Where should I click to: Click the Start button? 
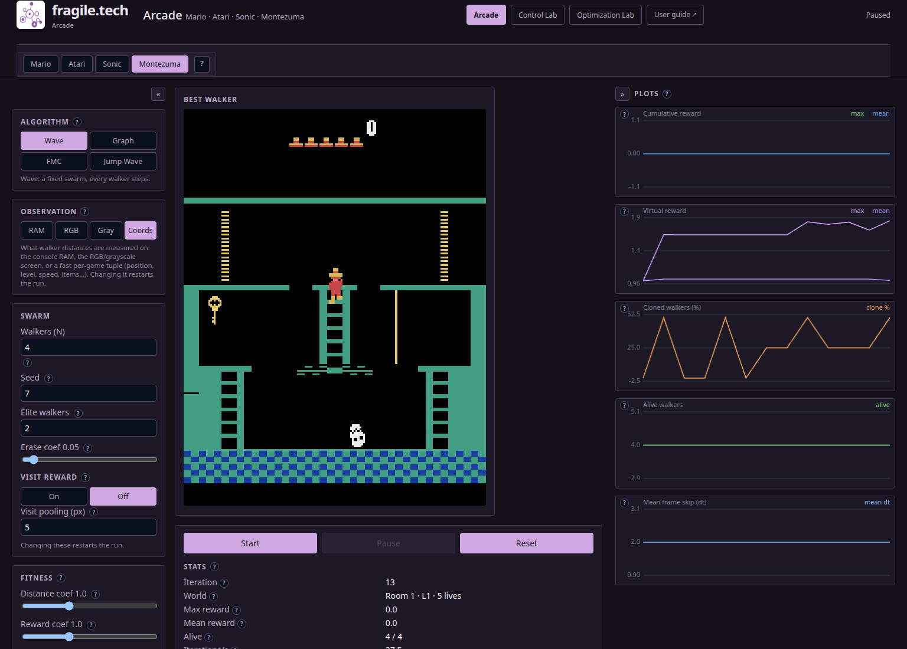click(250, 543)
